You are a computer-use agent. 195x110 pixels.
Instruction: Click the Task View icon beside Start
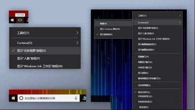tap(20, 20)
